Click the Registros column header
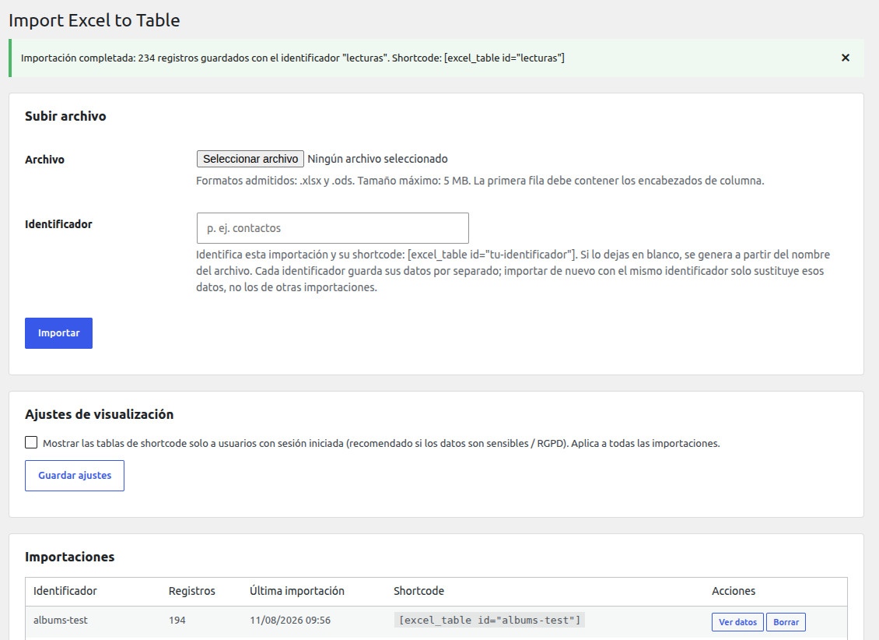 tap(191, 591)
